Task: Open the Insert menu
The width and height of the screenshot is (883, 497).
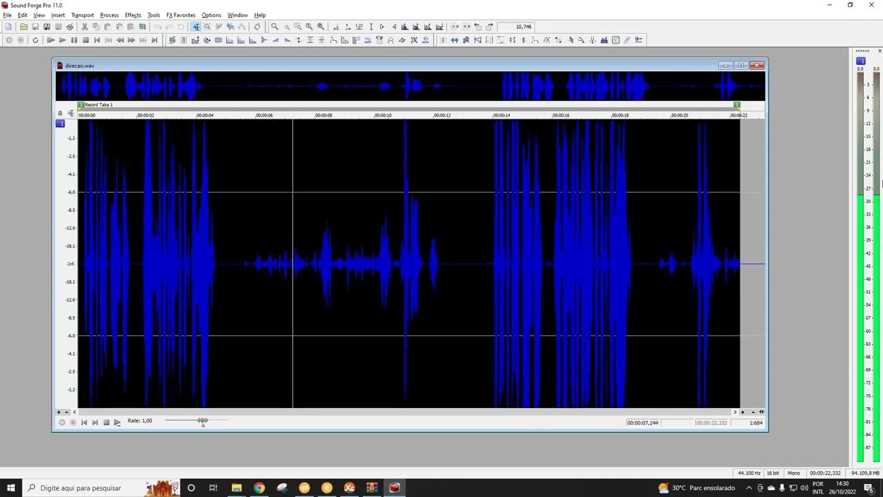Action: [58, 15]
